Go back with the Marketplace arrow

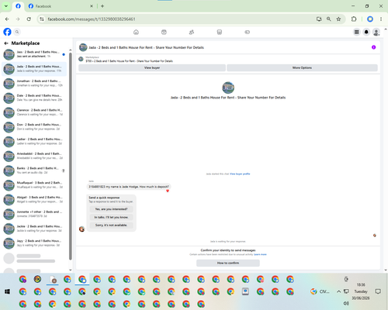[x=6, y=43]
